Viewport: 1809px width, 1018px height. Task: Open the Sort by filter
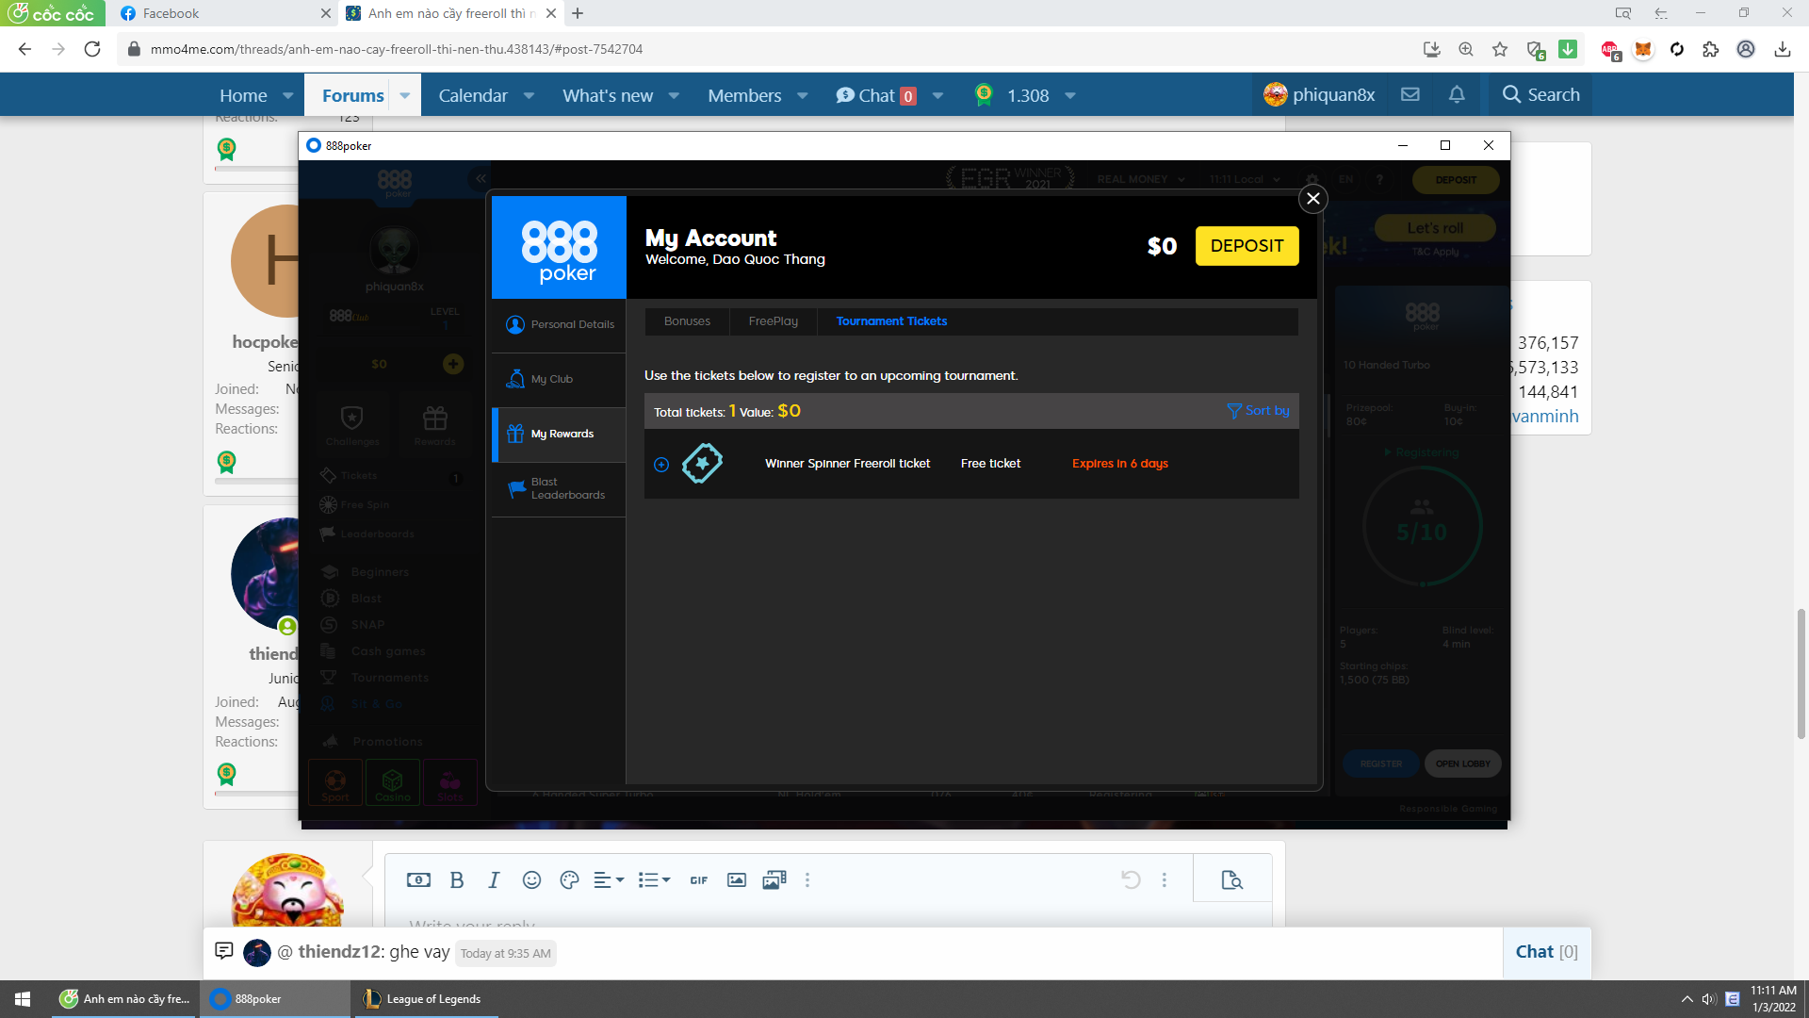pos(1258,411)
